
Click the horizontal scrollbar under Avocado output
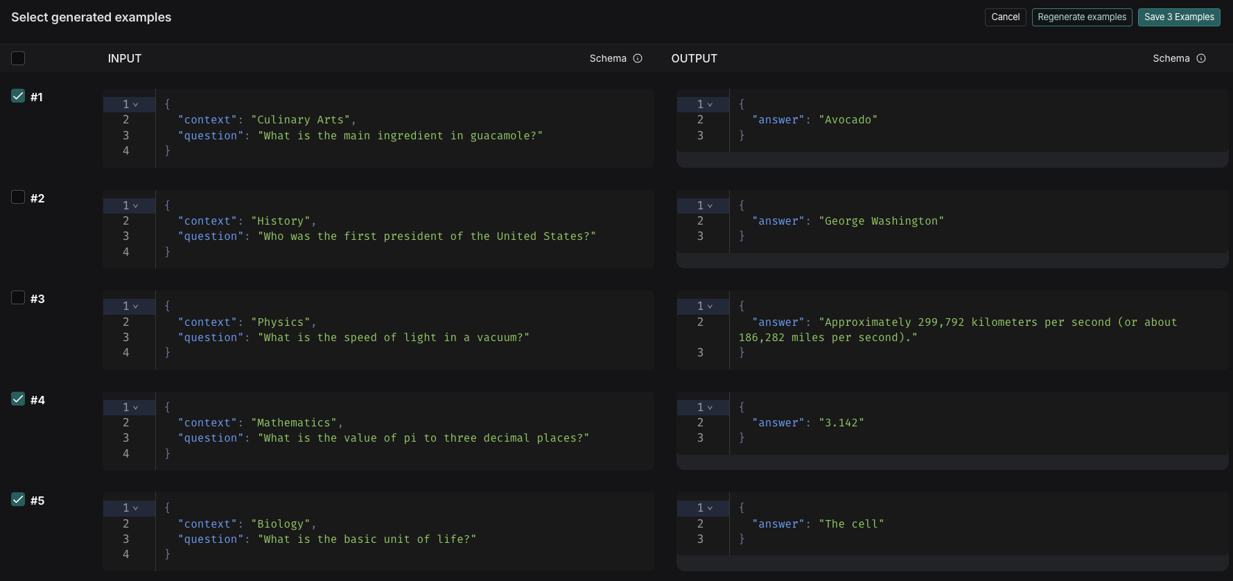(x=952, y=160)
